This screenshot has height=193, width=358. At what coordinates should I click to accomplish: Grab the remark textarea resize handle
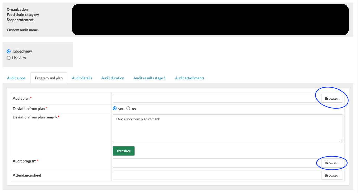point(341,140)
